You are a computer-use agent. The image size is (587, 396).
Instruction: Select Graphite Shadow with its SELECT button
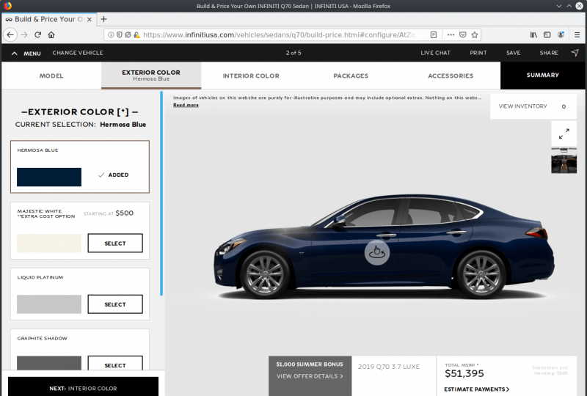tap(115, 363)
